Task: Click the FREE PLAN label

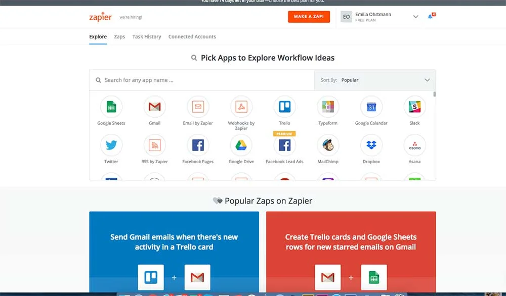Action: (x=365, y=20)
